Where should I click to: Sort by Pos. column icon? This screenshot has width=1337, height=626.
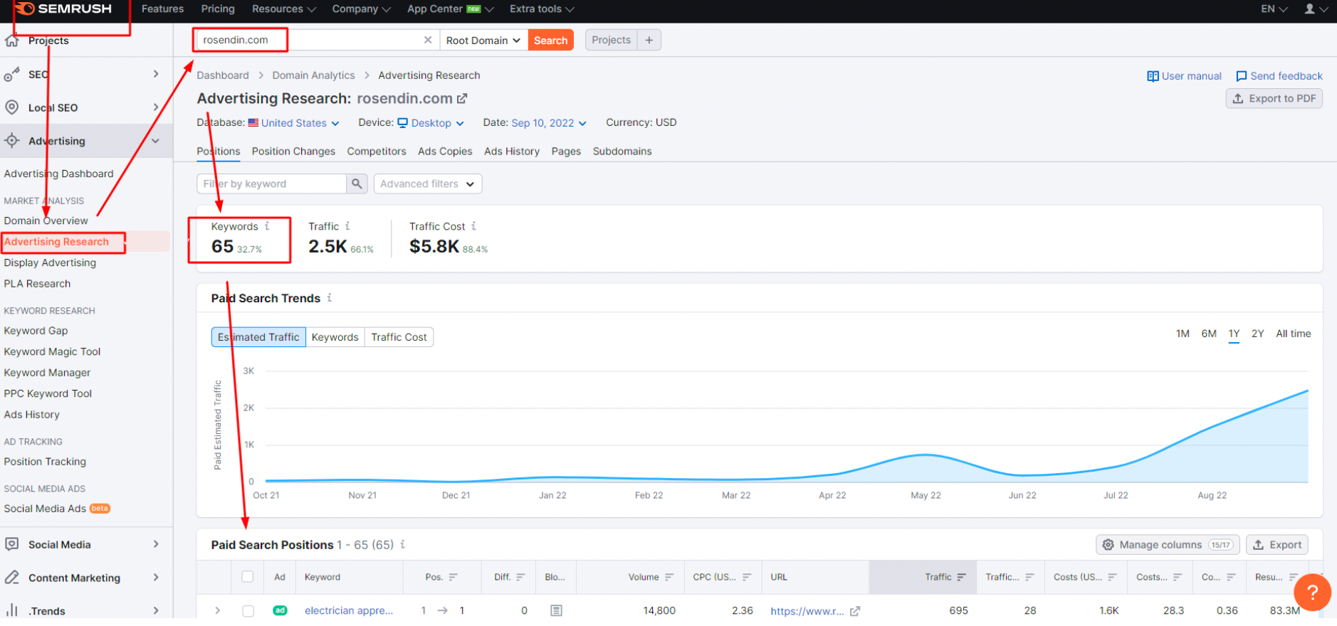[453, 577]
